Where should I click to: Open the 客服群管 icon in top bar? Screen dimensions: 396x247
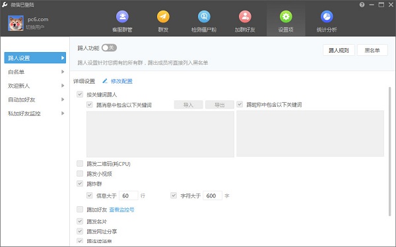coord(122,16)
